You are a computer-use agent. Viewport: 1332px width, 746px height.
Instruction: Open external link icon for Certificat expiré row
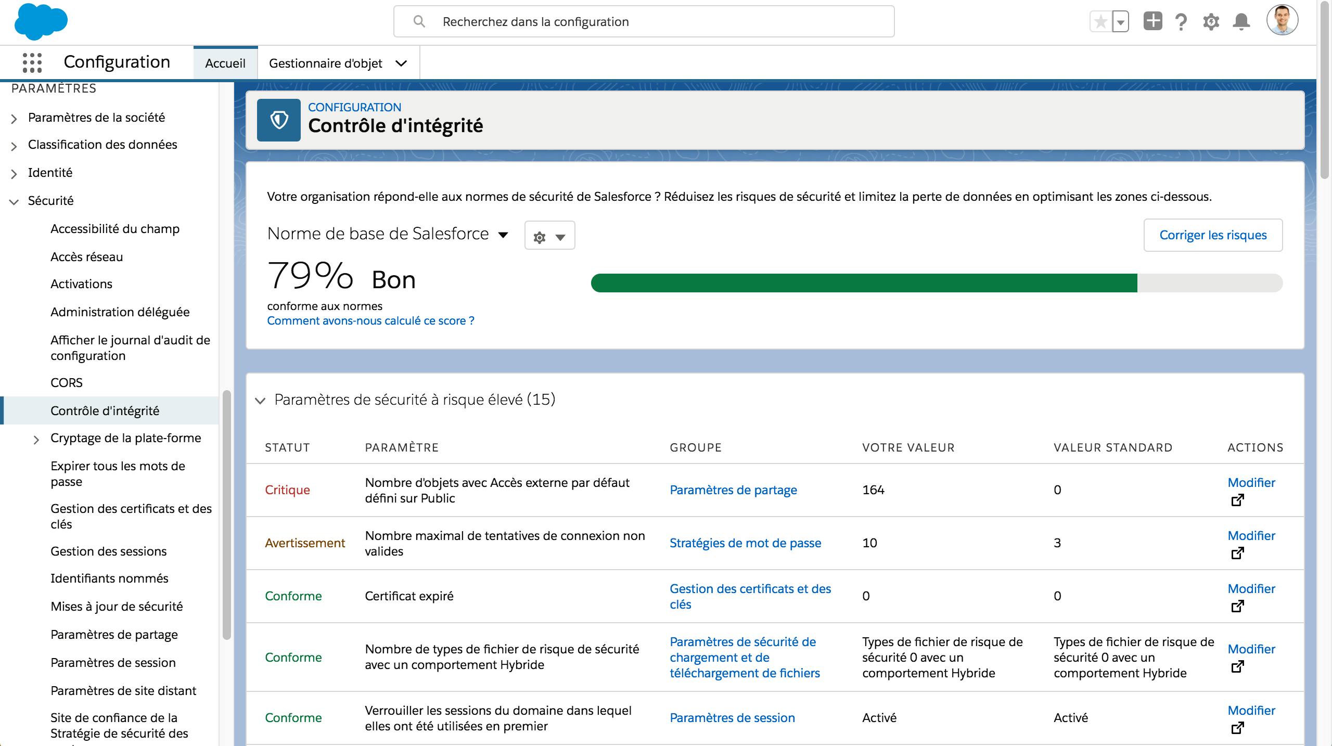pyautogui.click(x=1237, y=606)
